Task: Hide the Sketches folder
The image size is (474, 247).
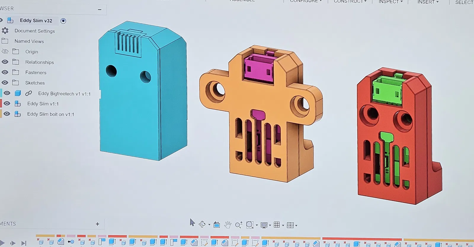Action: (x=5, y=83)
